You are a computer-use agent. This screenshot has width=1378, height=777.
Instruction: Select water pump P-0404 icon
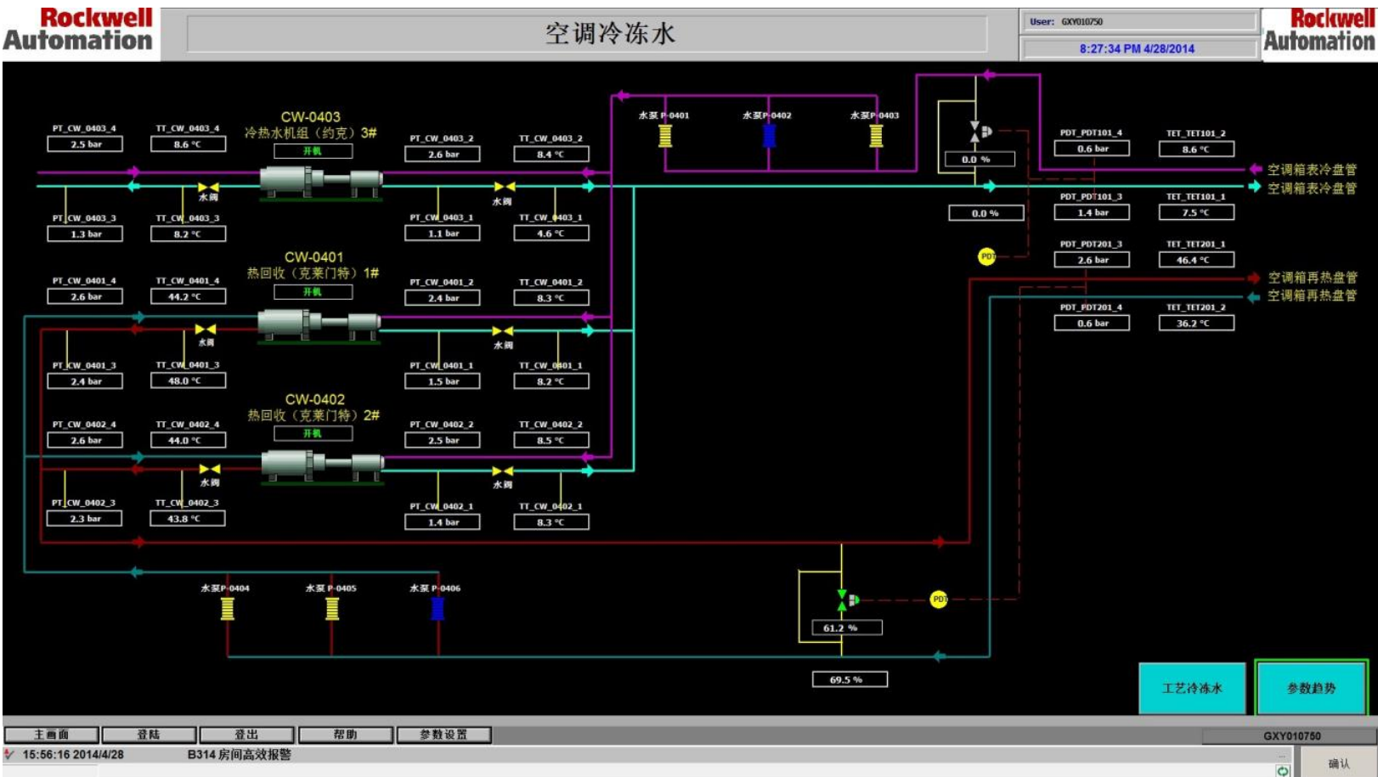click(227, 609)
